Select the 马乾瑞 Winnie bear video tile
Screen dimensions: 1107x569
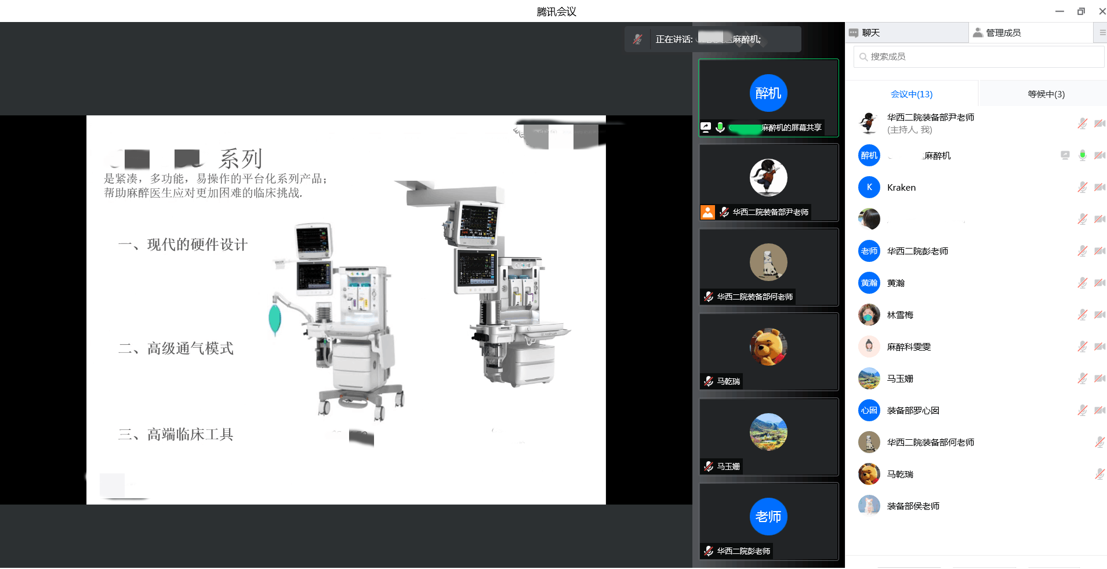(768, 351)
